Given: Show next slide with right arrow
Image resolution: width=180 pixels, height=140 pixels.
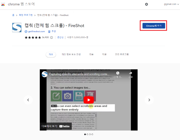Looking at the screenshot, I should [x=149, y=100].
